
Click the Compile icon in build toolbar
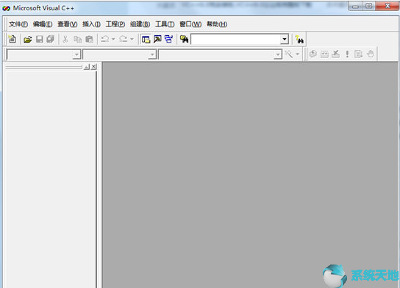tap(313, 54)
